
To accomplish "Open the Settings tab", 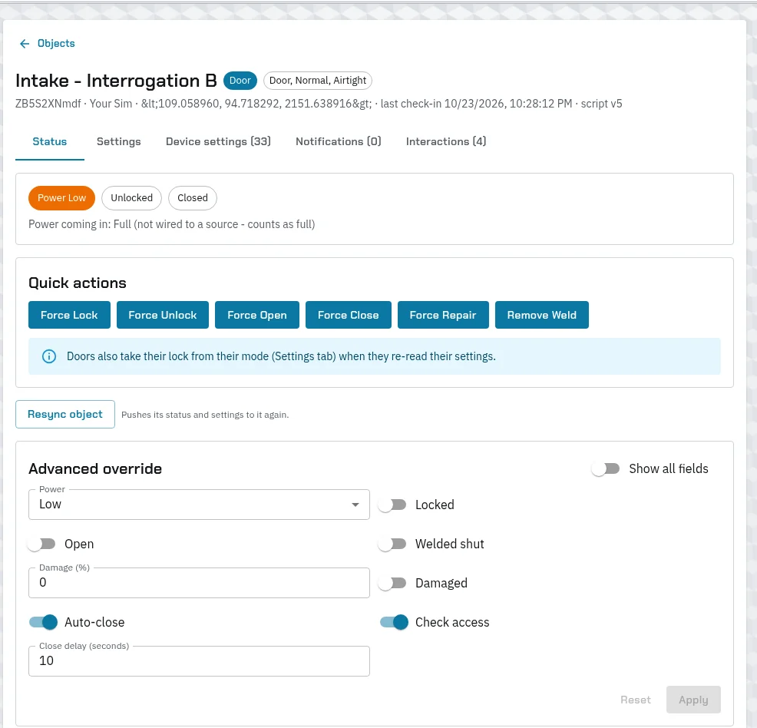I will (119, 141).
